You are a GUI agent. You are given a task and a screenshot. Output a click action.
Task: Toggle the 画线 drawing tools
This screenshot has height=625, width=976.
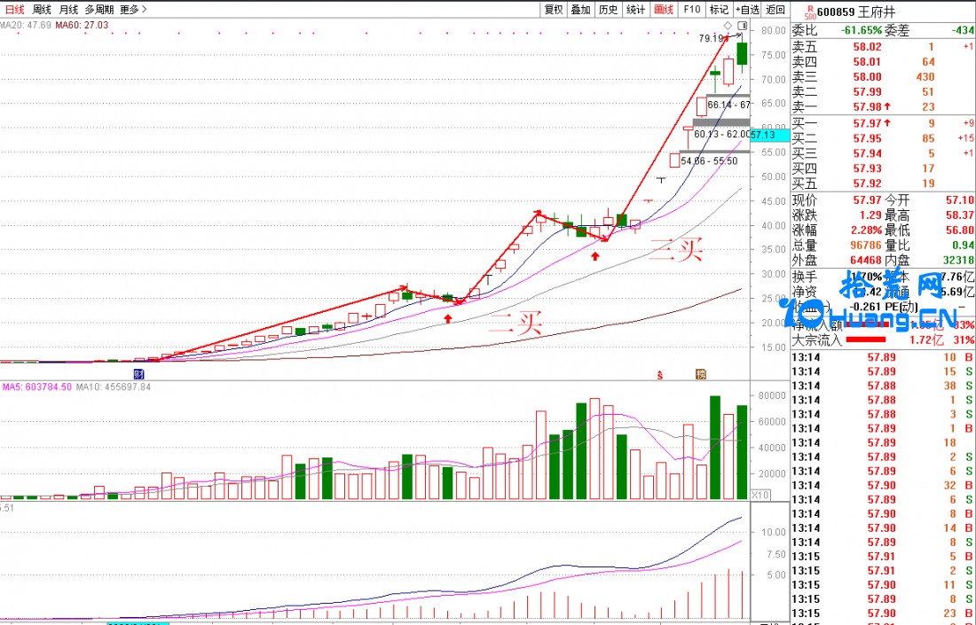[664, 10]
